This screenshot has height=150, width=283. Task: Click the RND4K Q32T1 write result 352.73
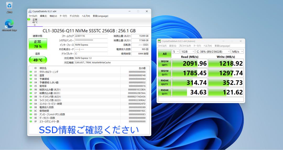tap(226, 82)
